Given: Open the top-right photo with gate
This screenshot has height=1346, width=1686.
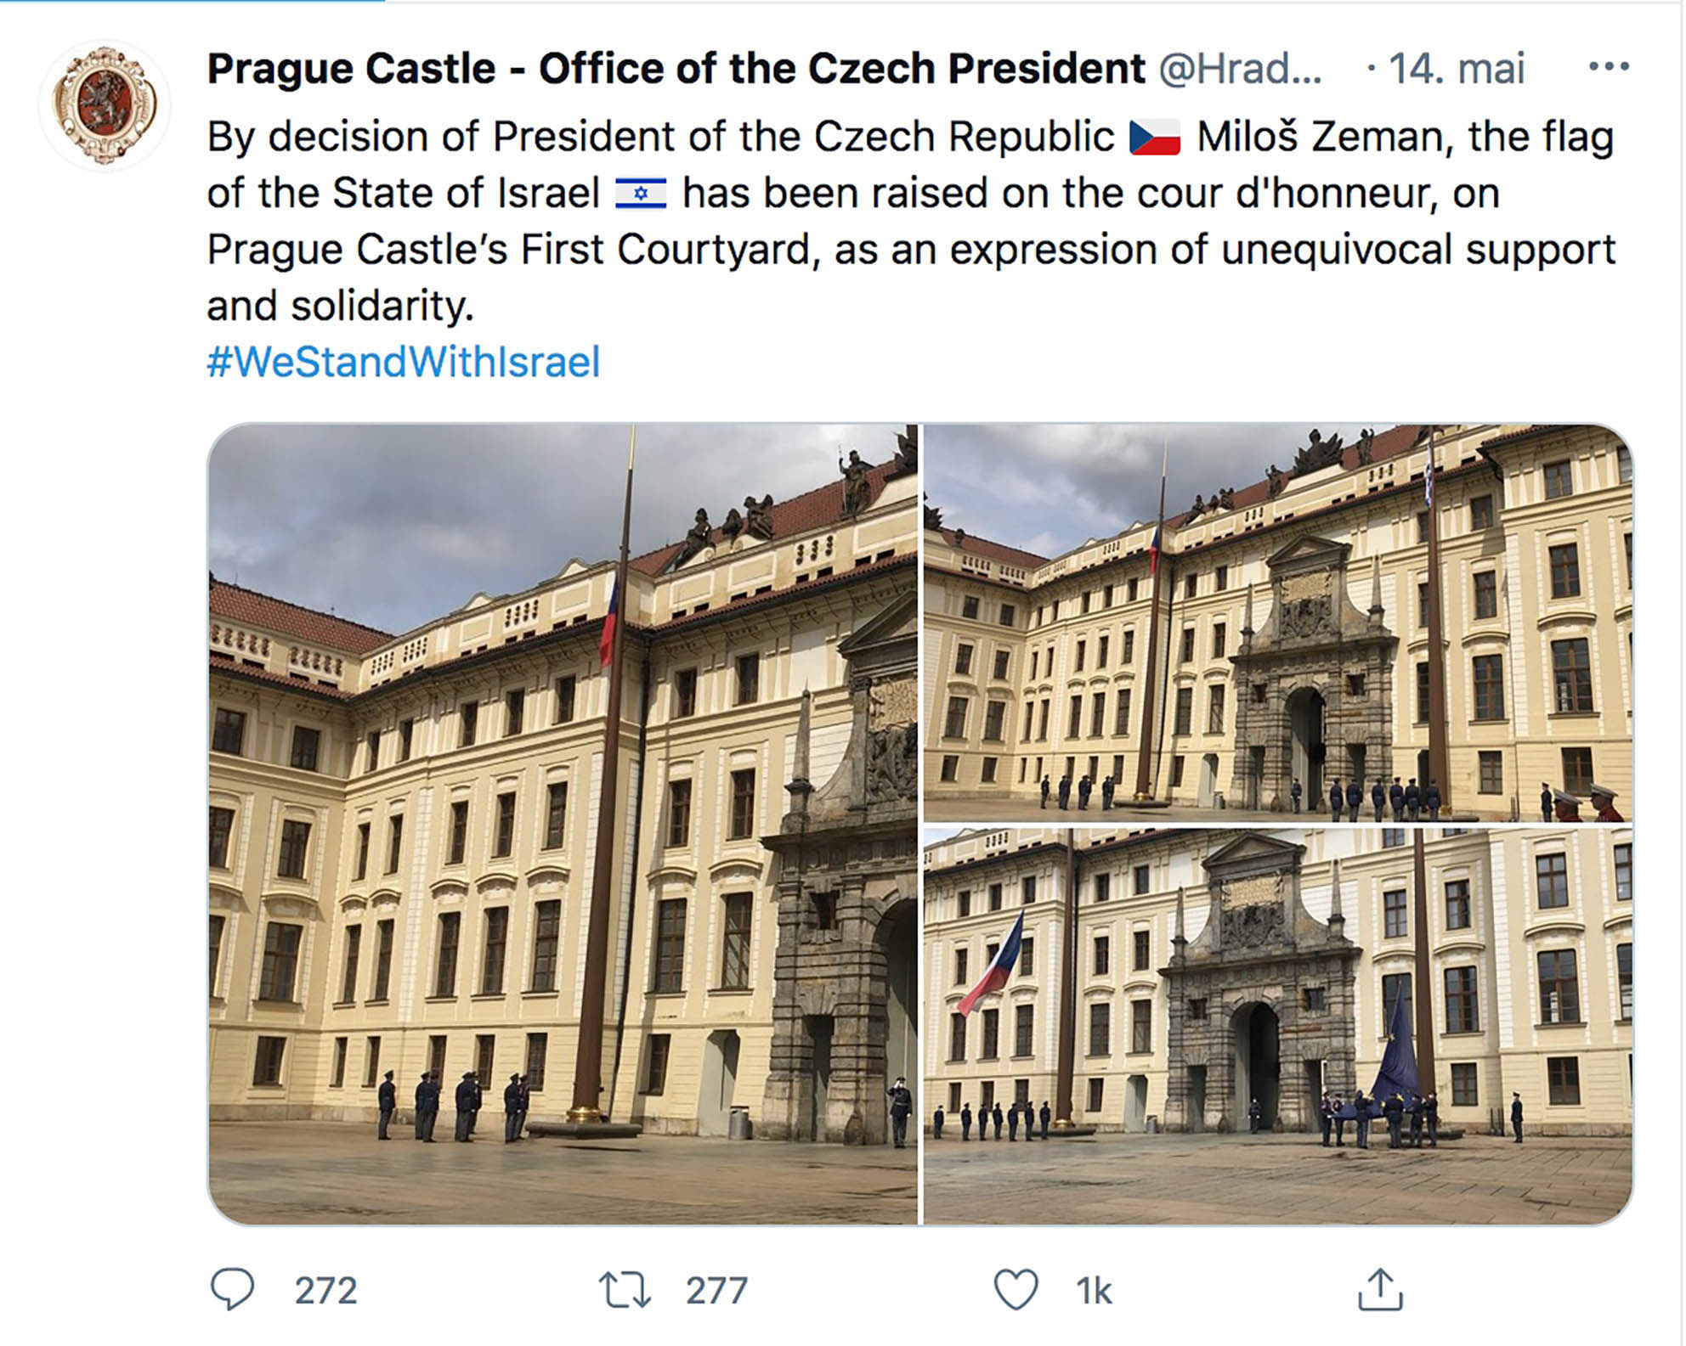Looking at the screenshot, I should (1278, 622).
